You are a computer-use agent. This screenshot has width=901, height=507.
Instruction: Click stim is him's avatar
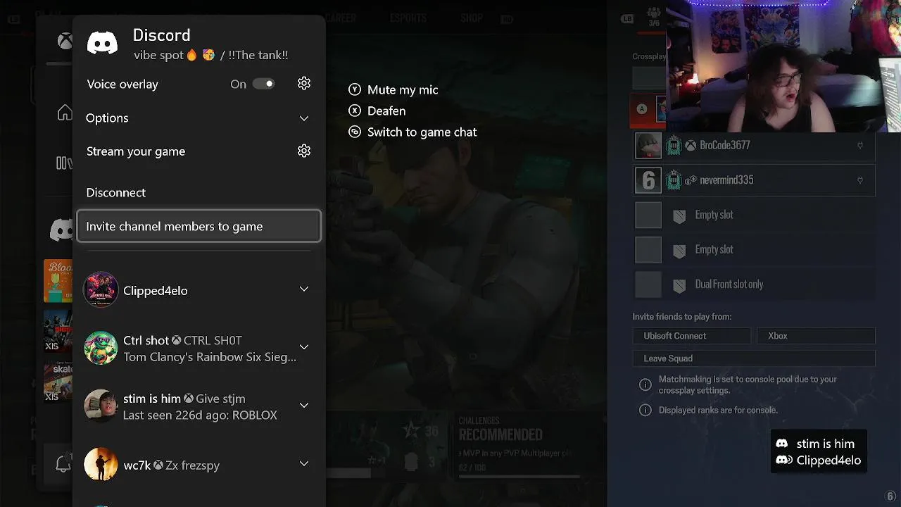(x=101, y=406)
